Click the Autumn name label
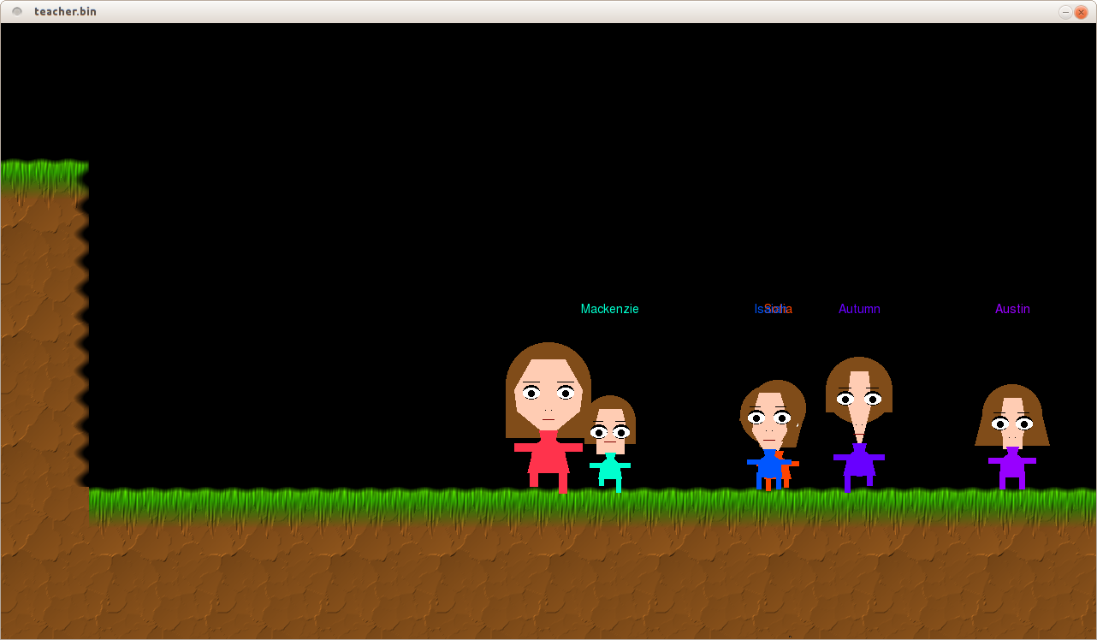 point(859,309)
